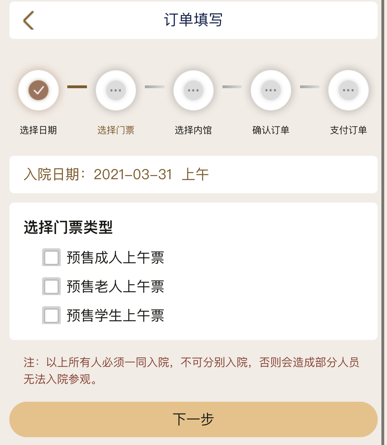Screen dimensions: 387x445
Task: Open the 选择内馆 step label
Action: pos(193,130)
